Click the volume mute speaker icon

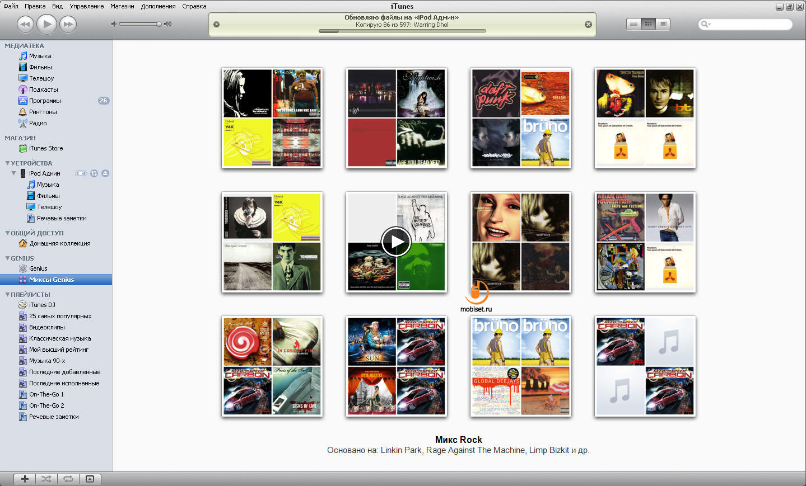[114, 24]
